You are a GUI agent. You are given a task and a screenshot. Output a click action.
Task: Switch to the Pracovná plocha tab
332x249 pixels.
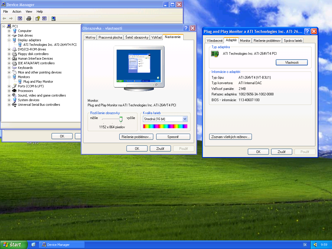point(110,37)
